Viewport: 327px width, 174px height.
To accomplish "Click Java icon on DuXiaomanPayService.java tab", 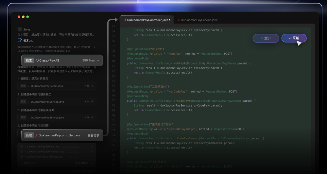I will (x=179, y=20).
